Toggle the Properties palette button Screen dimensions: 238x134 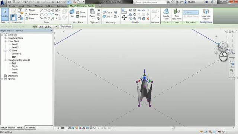point(13,17)
